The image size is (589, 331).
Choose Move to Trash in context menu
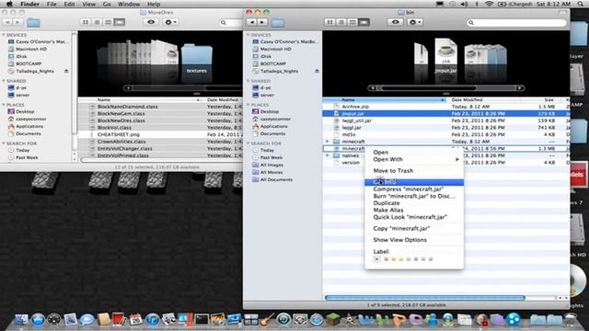tap(414, 171)
